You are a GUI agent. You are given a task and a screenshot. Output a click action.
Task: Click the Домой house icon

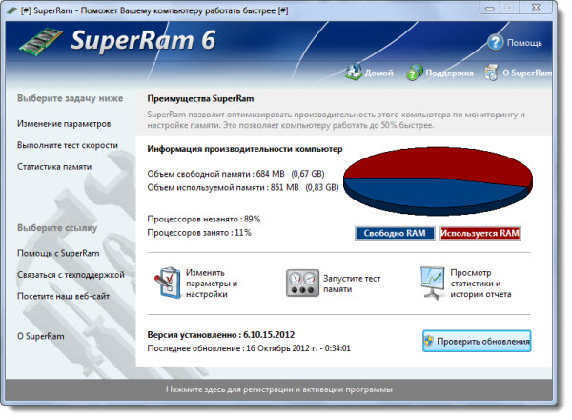[x=354, y=73]
